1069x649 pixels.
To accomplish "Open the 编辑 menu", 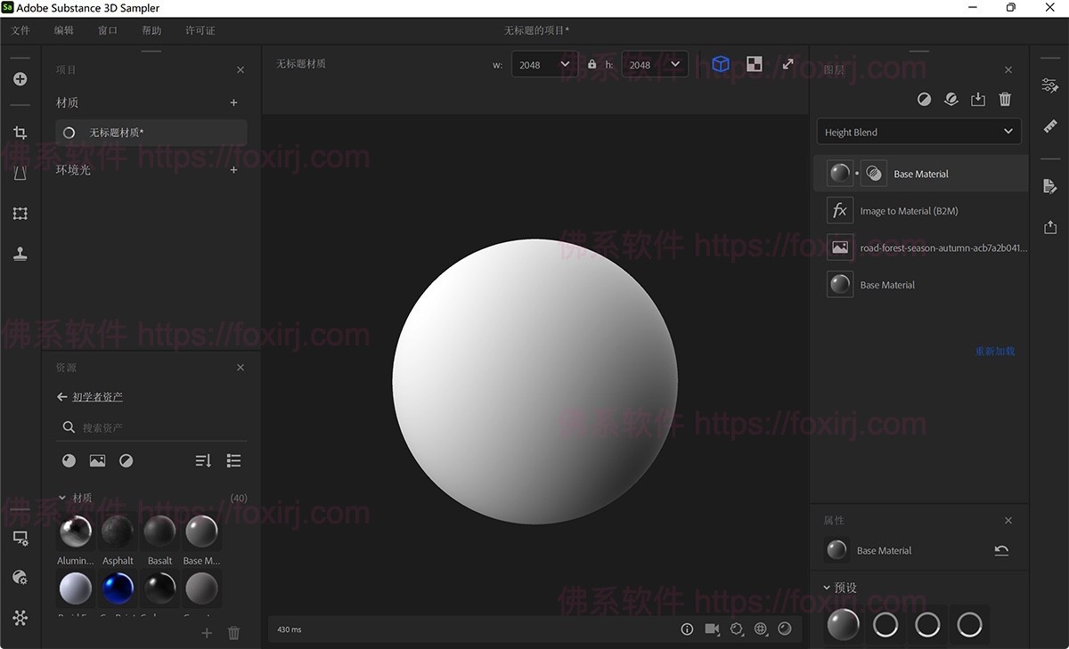I will coord(63,29).
